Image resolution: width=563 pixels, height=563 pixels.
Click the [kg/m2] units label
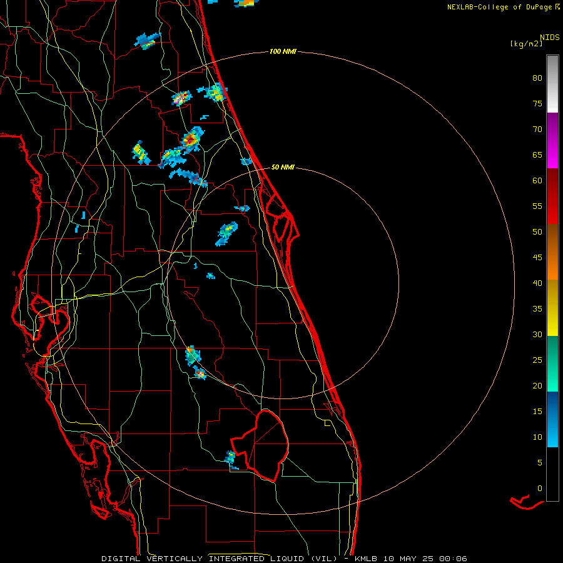click(x=526, y=44)
